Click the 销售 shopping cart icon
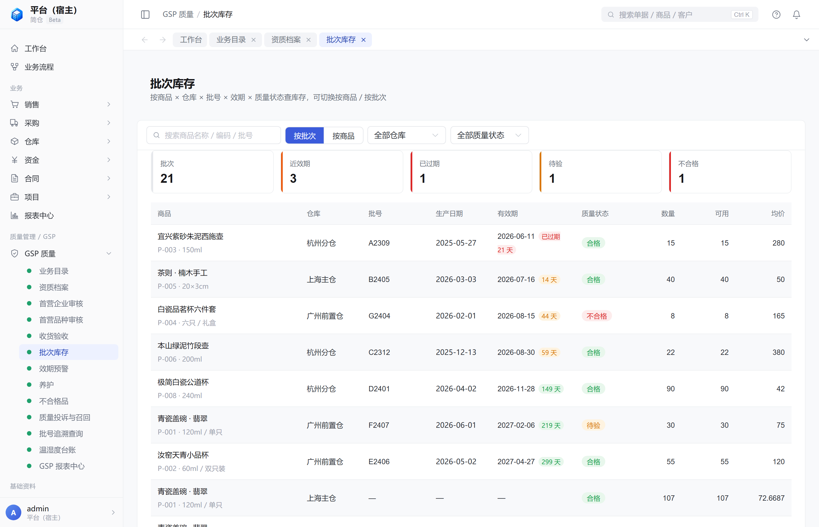Viewport: 819px width, 527px height. pos(14,104)
